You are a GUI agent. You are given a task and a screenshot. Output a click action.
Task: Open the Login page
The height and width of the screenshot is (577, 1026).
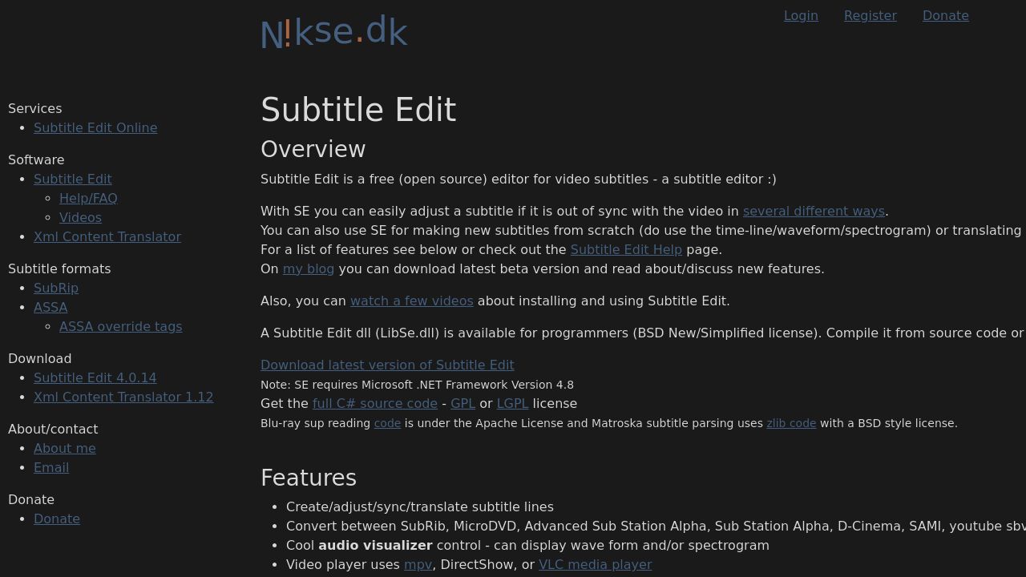coord(801,15)
